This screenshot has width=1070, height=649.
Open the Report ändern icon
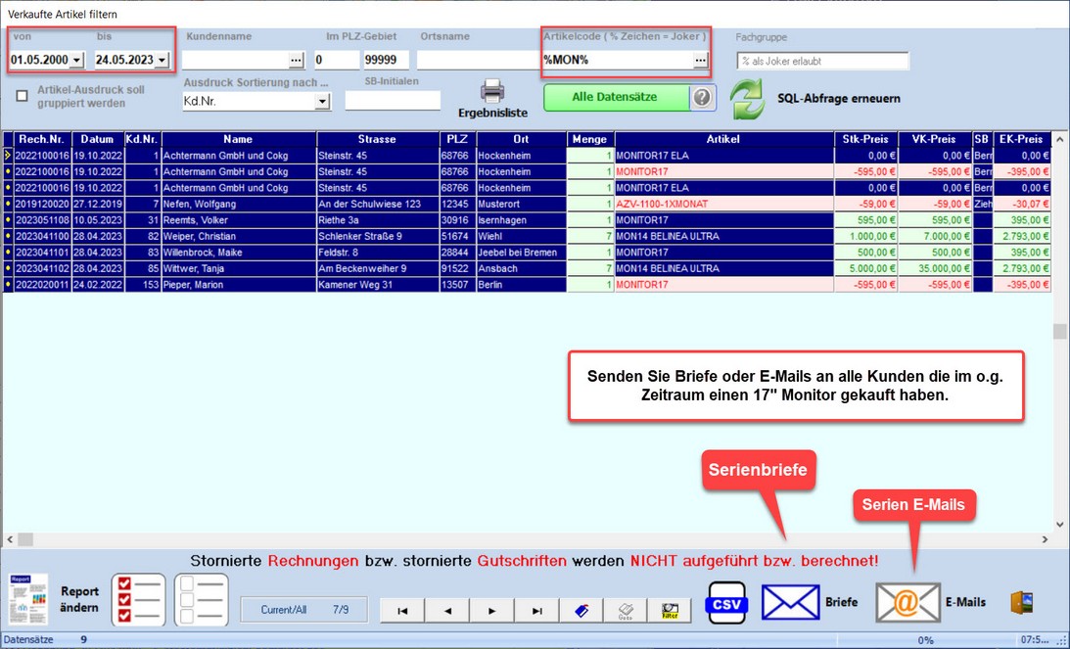pyautogui.click(x=26, y=599)
